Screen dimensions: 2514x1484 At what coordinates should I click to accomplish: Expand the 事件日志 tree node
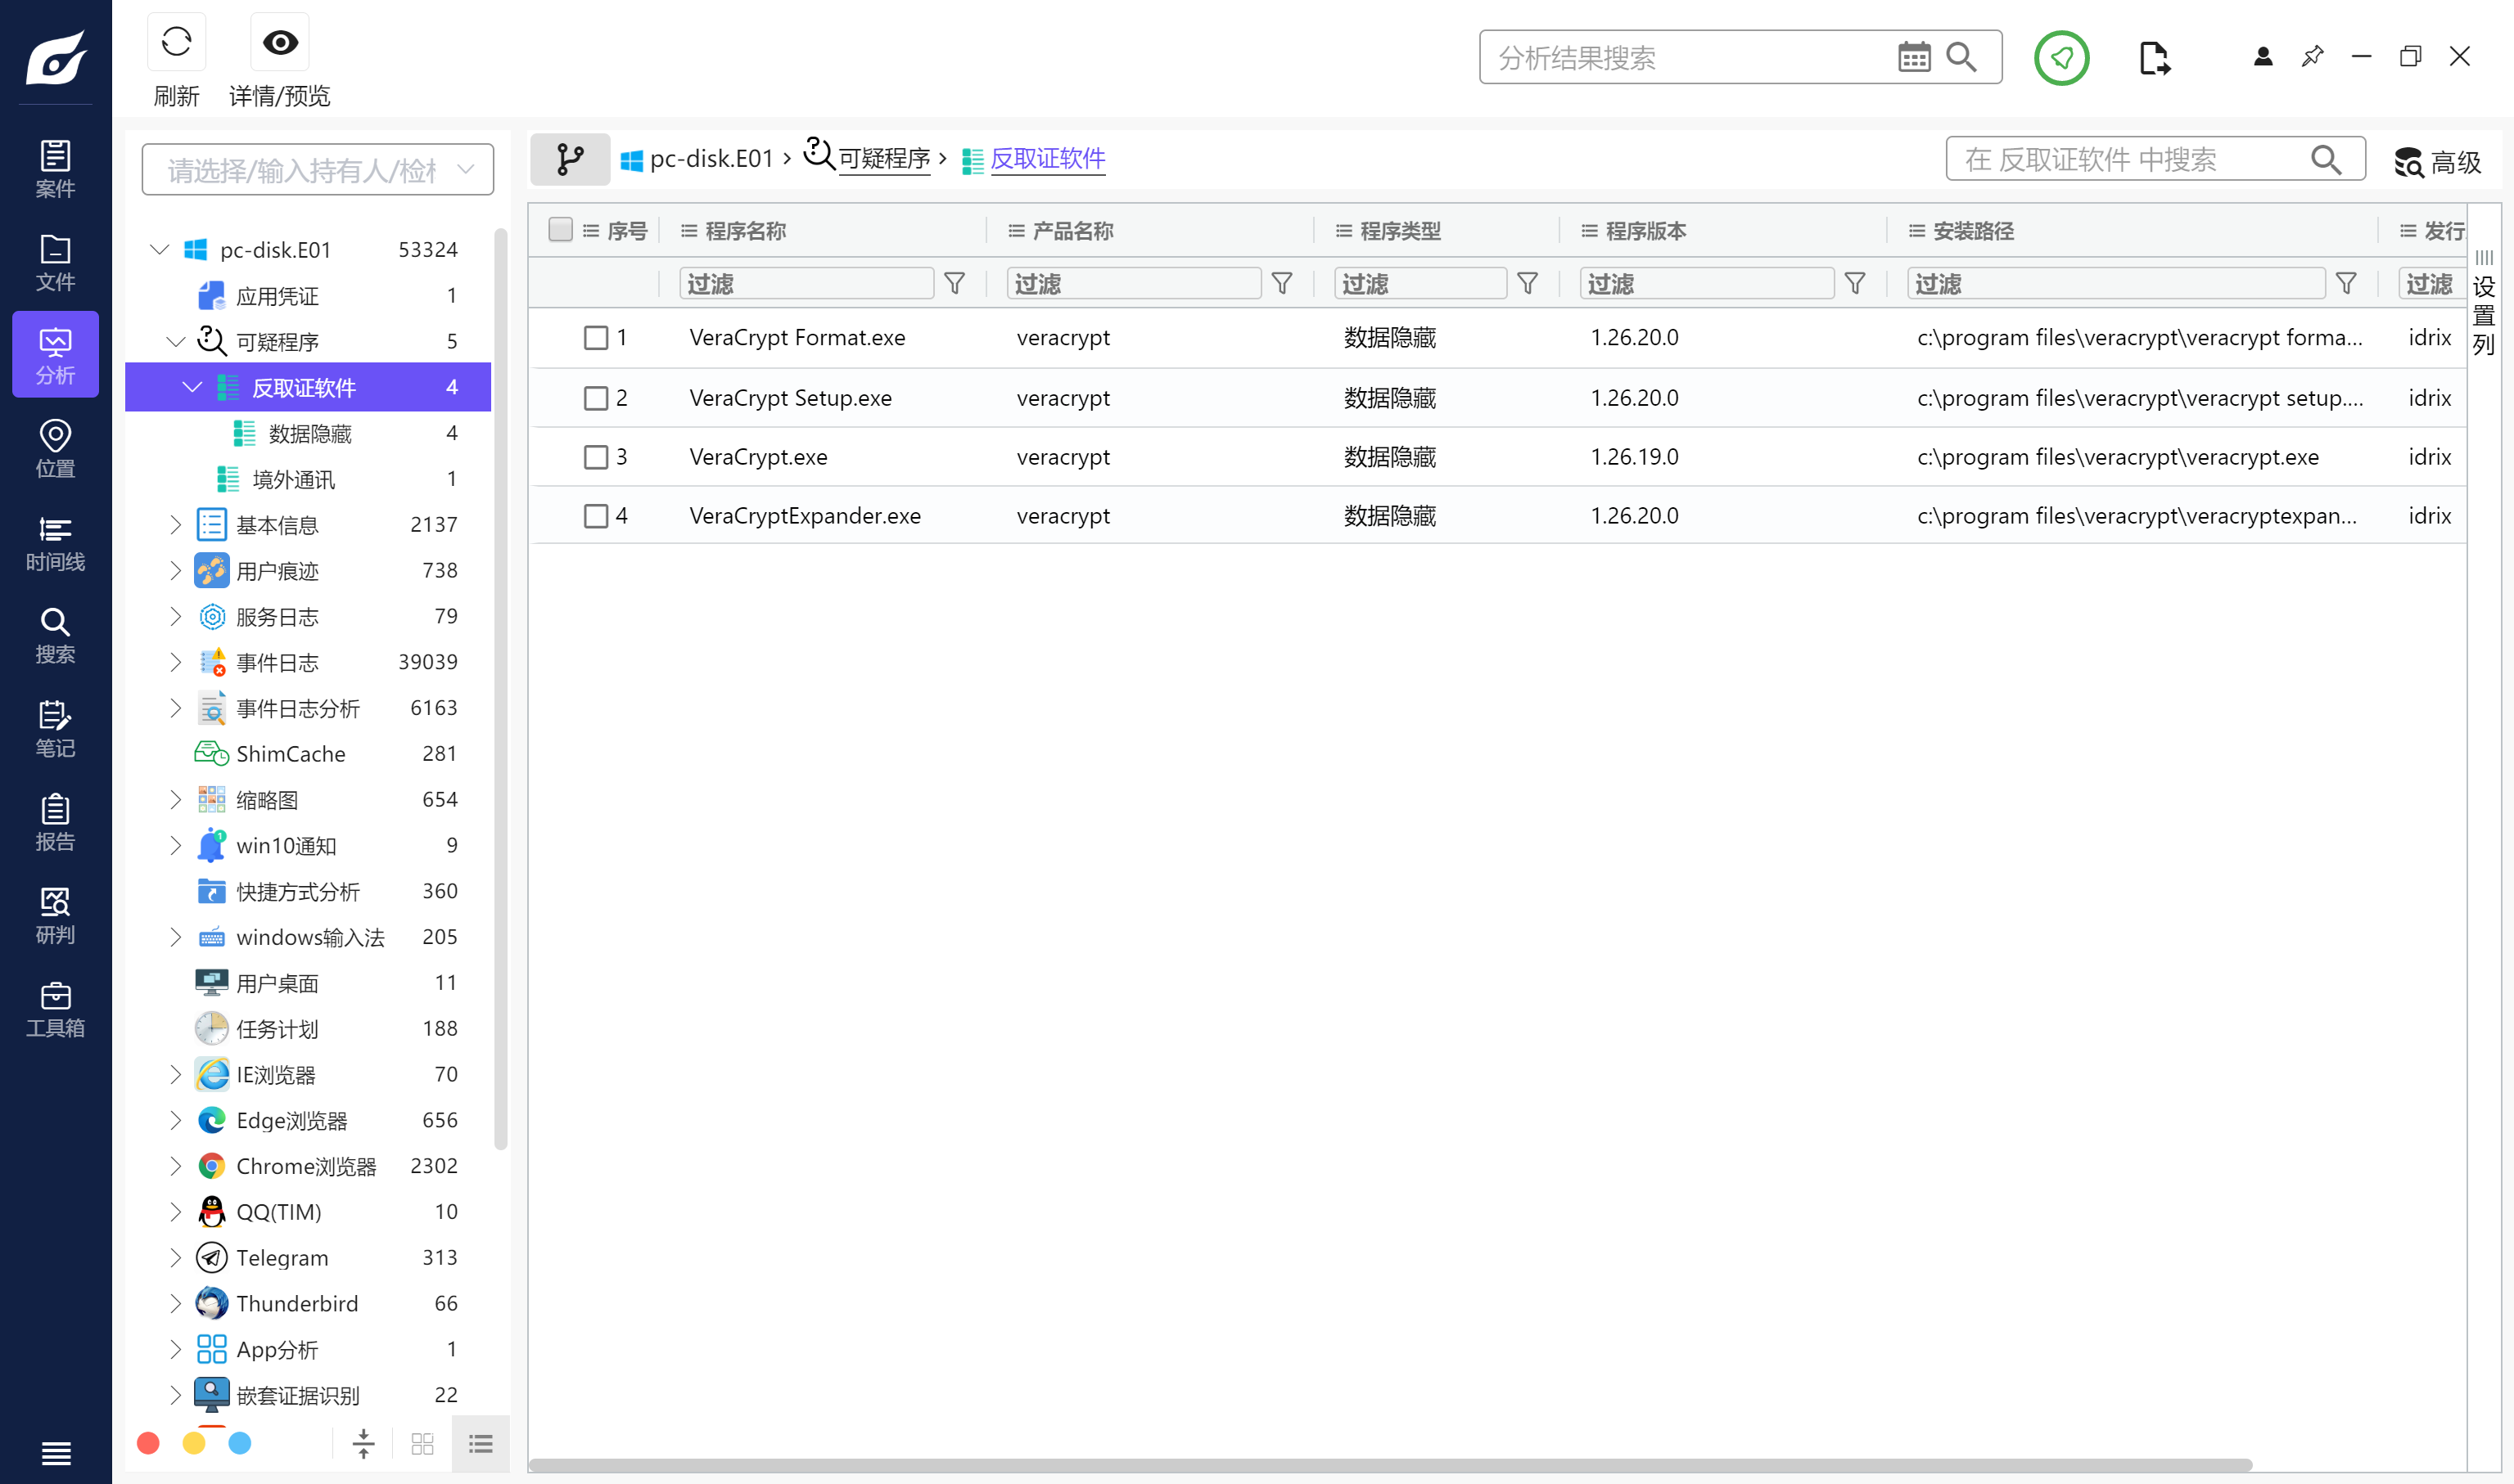[x=176, y=662]
